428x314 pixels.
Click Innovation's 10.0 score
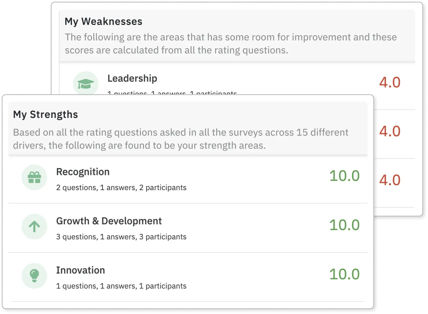(x=345, y=275)
